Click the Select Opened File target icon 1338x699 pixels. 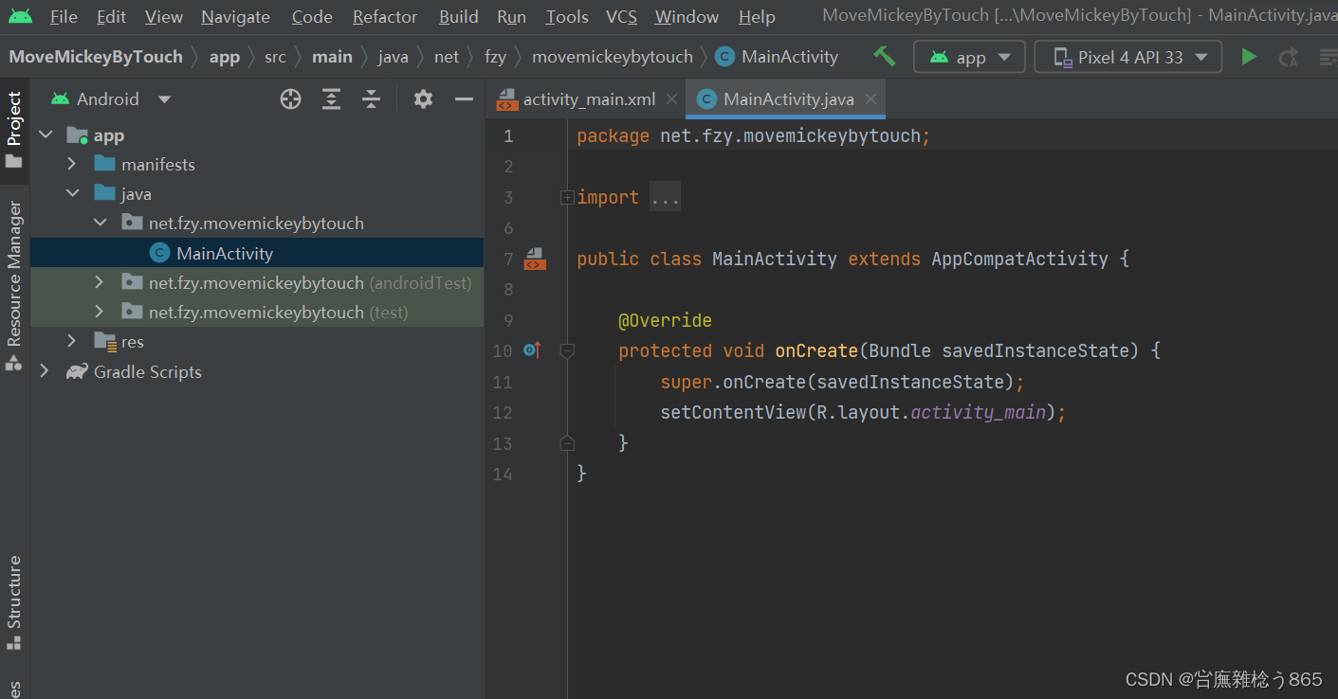pos(290,99)
